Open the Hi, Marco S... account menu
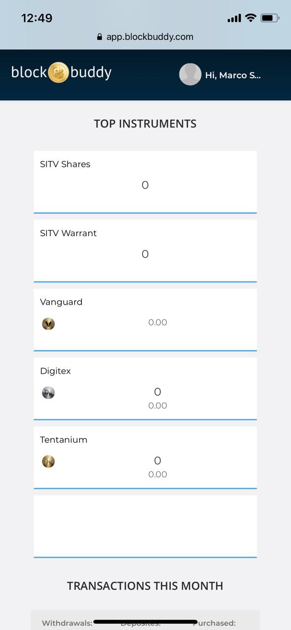 [233, 75]
